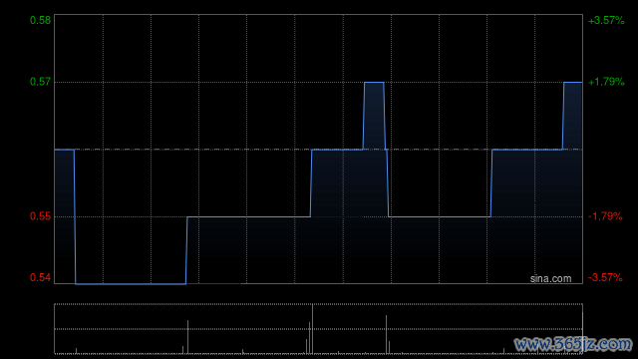Click the -3.57% percentage label
638x359 pixels.
[605, 277]
